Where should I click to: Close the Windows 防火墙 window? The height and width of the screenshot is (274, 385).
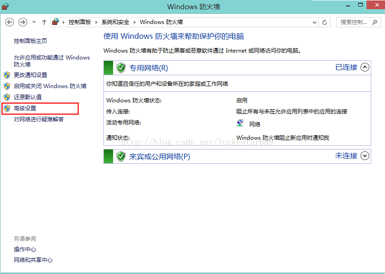377,5
